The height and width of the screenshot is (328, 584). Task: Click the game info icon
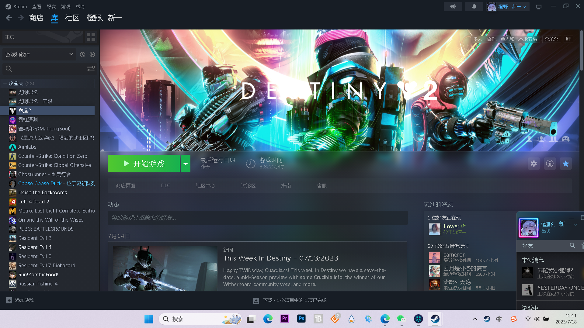coord(550,164)
